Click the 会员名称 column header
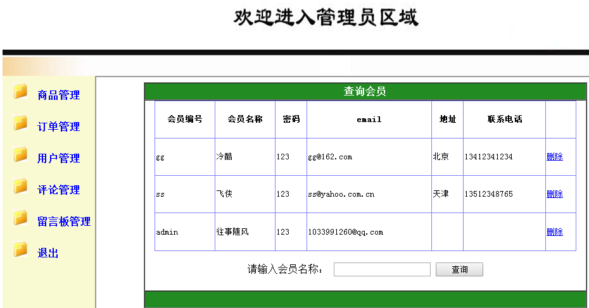Image resolution: width=589 pixels, height=308 pixels. [x=245, y=120]
